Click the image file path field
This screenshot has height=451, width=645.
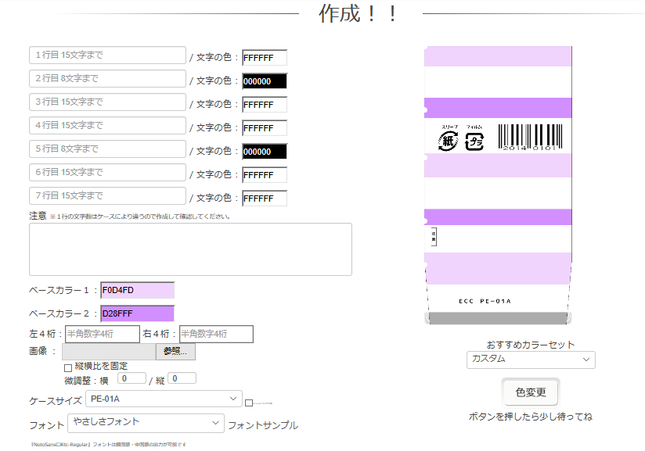coord(109,352)
